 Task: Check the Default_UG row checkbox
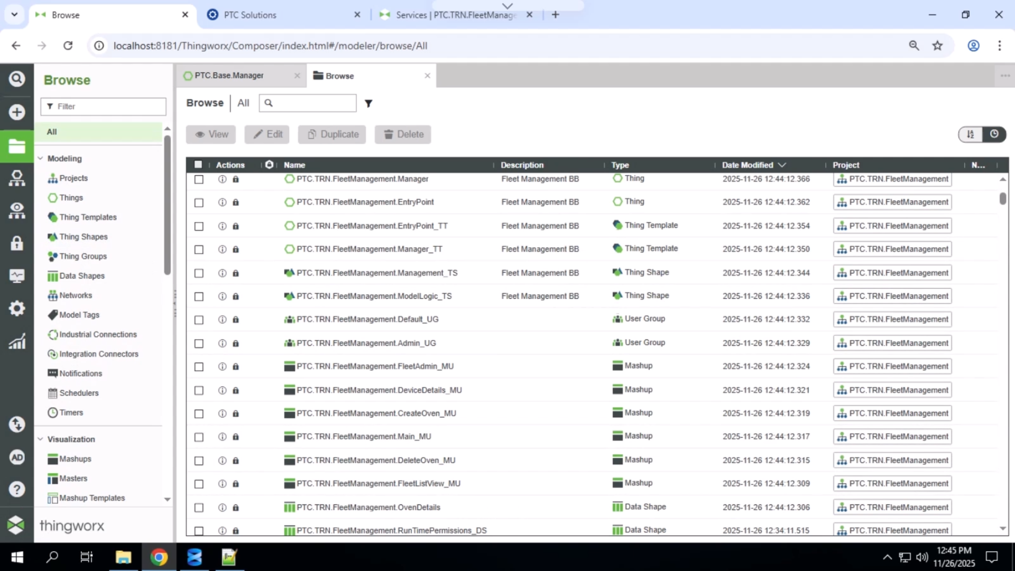click(x=199, y=320)
